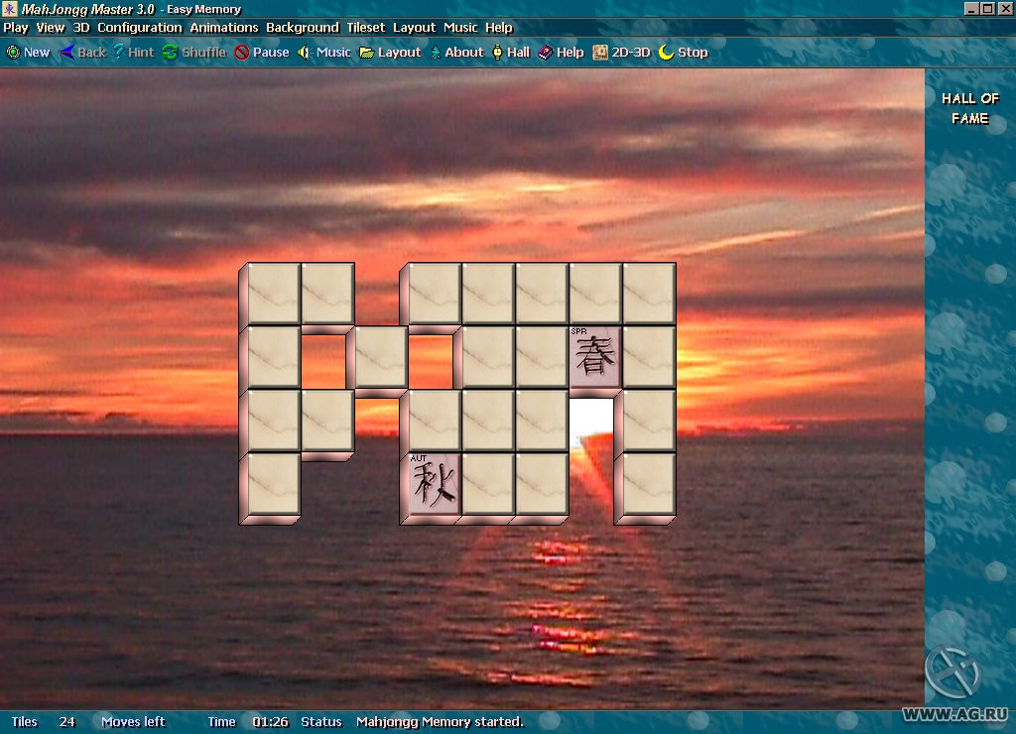The height and width of the screenshot is (734, 1016).
Task: Click the Moves left status label
Action: pyautogui.click(x=133, y=722)
